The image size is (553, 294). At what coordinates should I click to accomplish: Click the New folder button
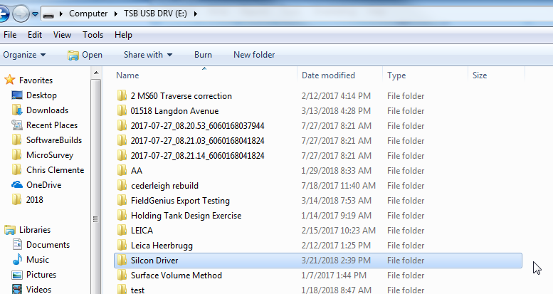[x=254, y=55]
